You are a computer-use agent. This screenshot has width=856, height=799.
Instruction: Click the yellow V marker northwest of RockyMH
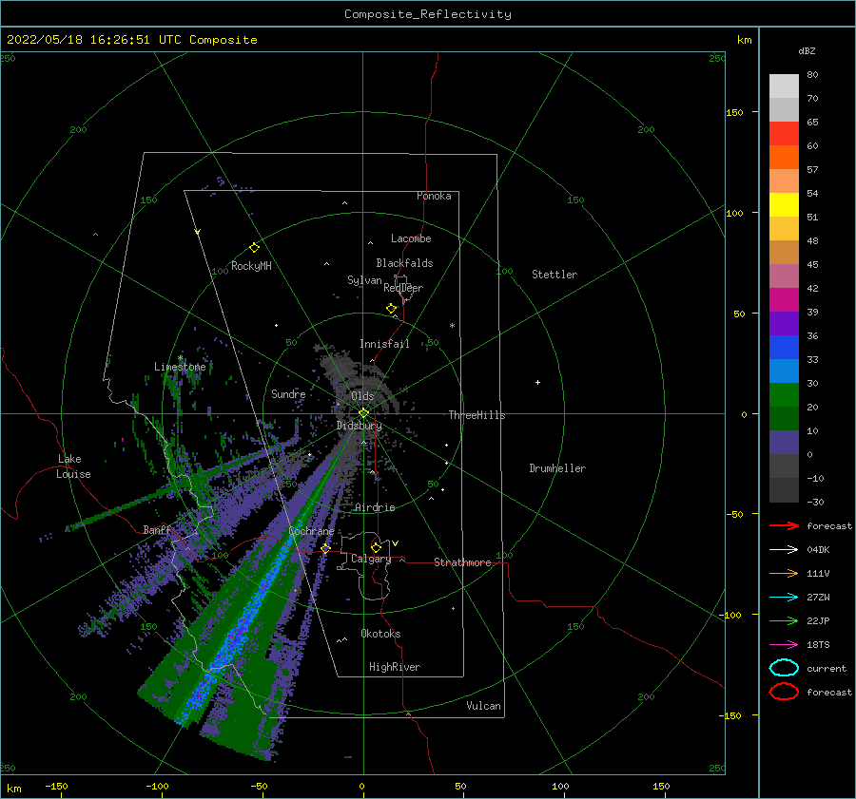(x=198, y=232)
